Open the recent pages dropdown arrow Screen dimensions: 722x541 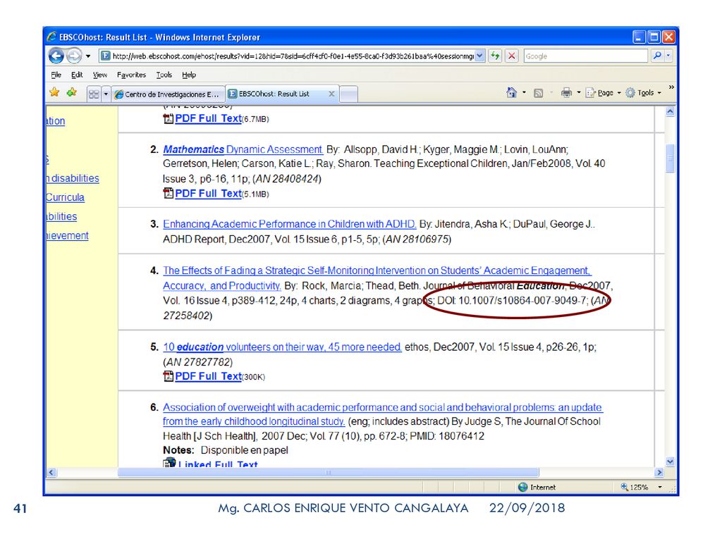(88, 56)
